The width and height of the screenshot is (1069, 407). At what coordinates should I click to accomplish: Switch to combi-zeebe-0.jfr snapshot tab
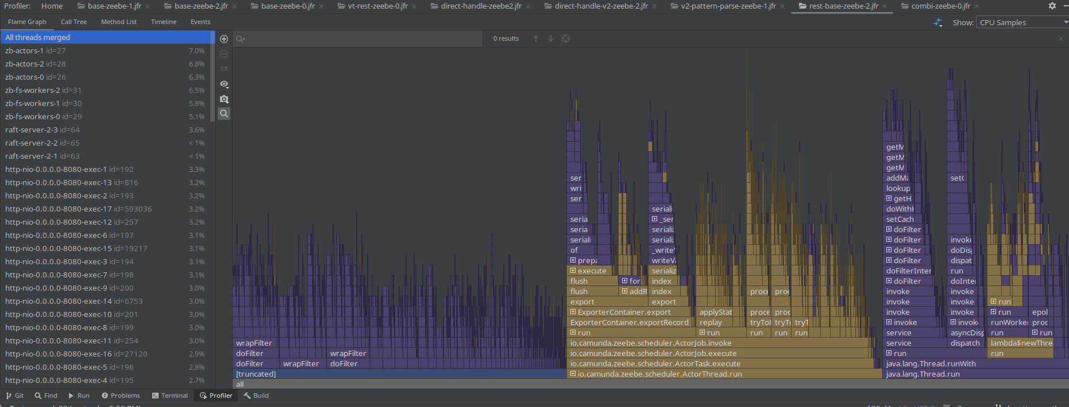coord(935,6)
